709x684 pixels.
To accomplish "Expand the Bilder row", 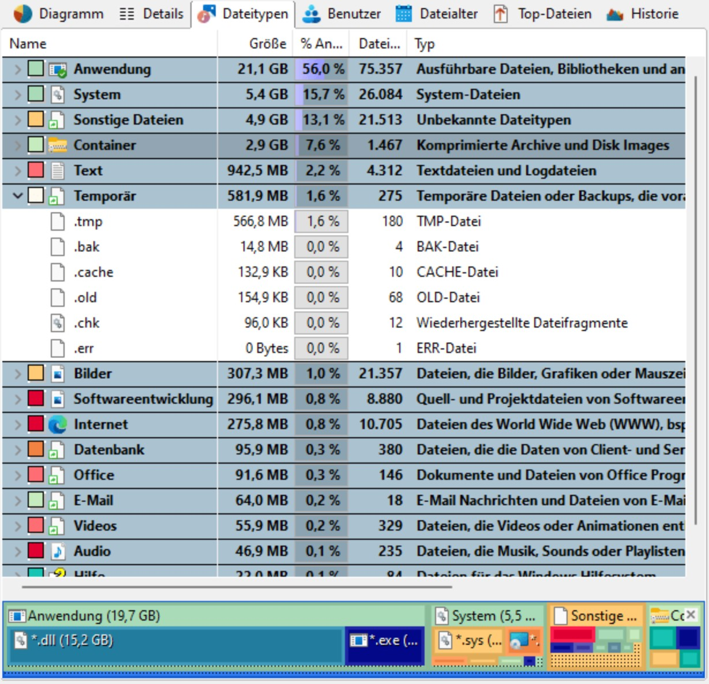I will pos(18,374).
